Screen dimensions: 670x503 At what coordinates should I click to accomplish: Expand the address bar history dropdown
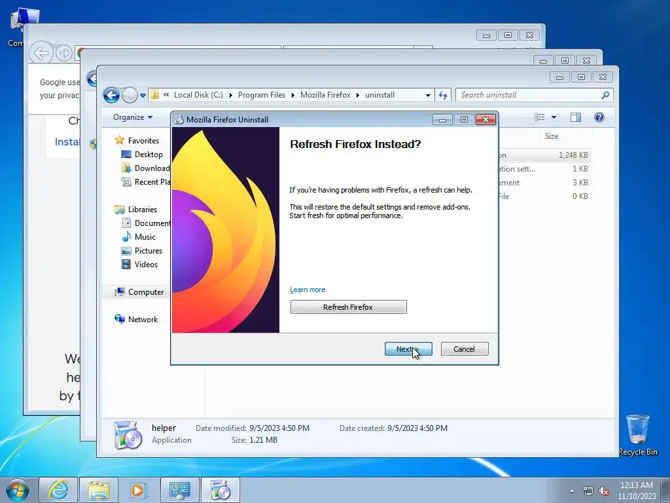[x=428, y=96]
